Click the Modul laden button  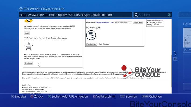click(138, 23)
